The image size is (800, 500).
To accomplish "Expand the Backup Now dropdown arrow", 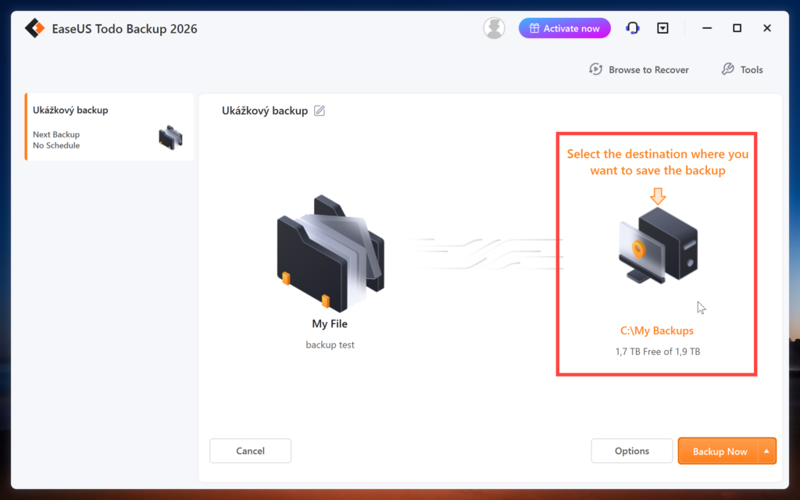I will (x=767, y=451).
